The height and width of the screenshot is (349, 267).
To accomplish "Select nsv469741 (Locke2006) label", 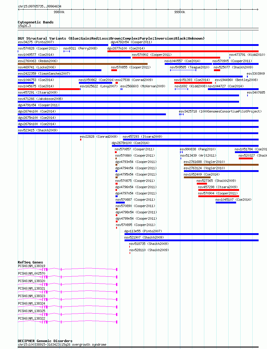I will click(x=37, y=67).
